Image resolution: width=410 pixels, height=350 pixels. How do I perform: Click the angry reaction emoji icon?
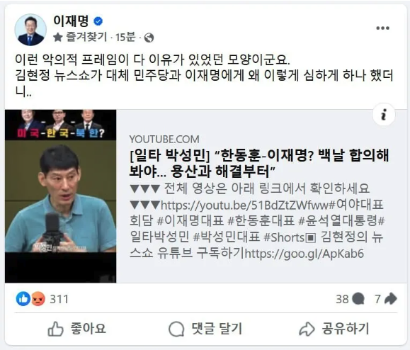click(38, 299)
